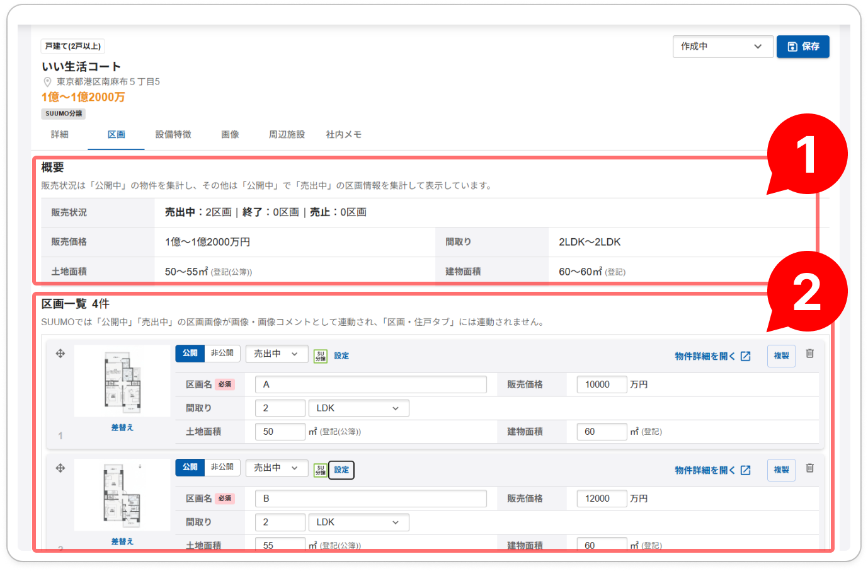
Task: Click the 戸建て(2戸以上) property type tag
Action: pos(73,46)
